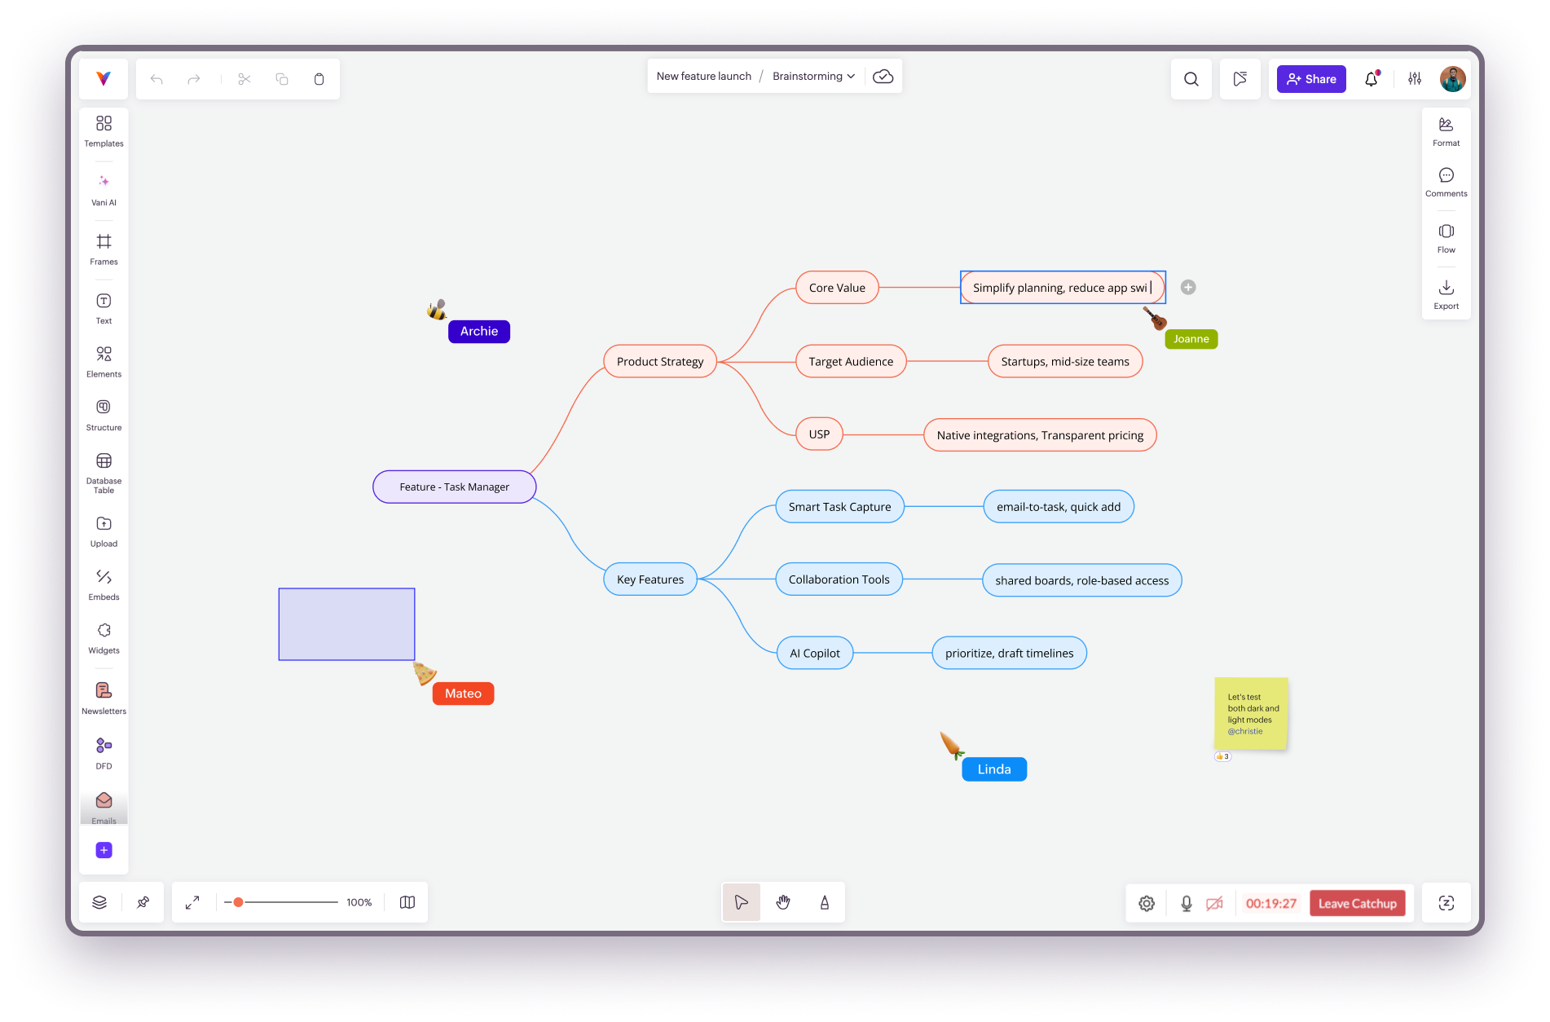Click the Vani app logo
This screenshot has width=1550, height=1022.
[103, 78]
